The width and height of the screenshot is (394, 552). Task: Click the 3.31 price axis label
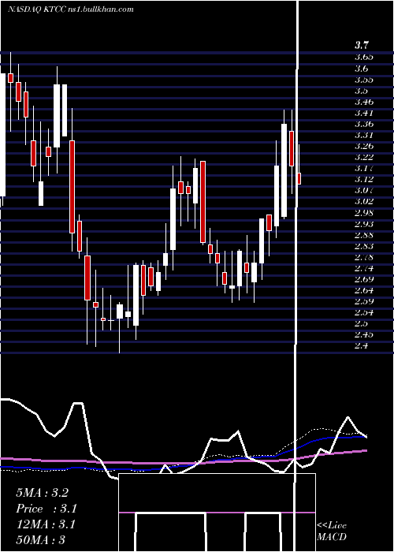click(x=364, y=135)
